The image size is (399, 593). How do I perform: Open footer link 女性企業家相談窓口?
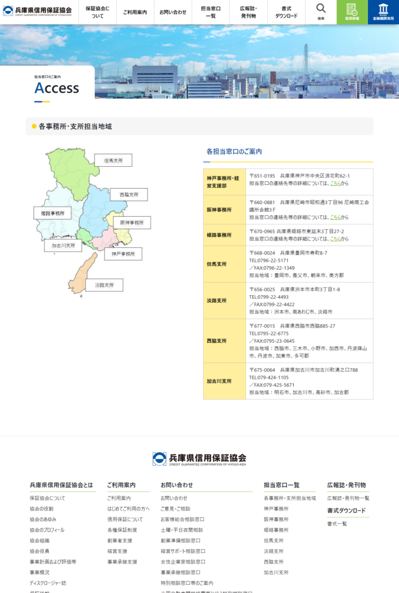tap(183, 562)
